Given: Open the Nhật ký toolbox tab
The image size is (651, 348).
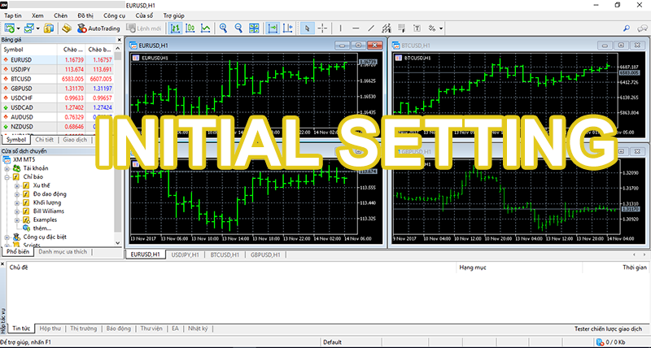Looking at the screenshot, I should click(x=198, y=328).
